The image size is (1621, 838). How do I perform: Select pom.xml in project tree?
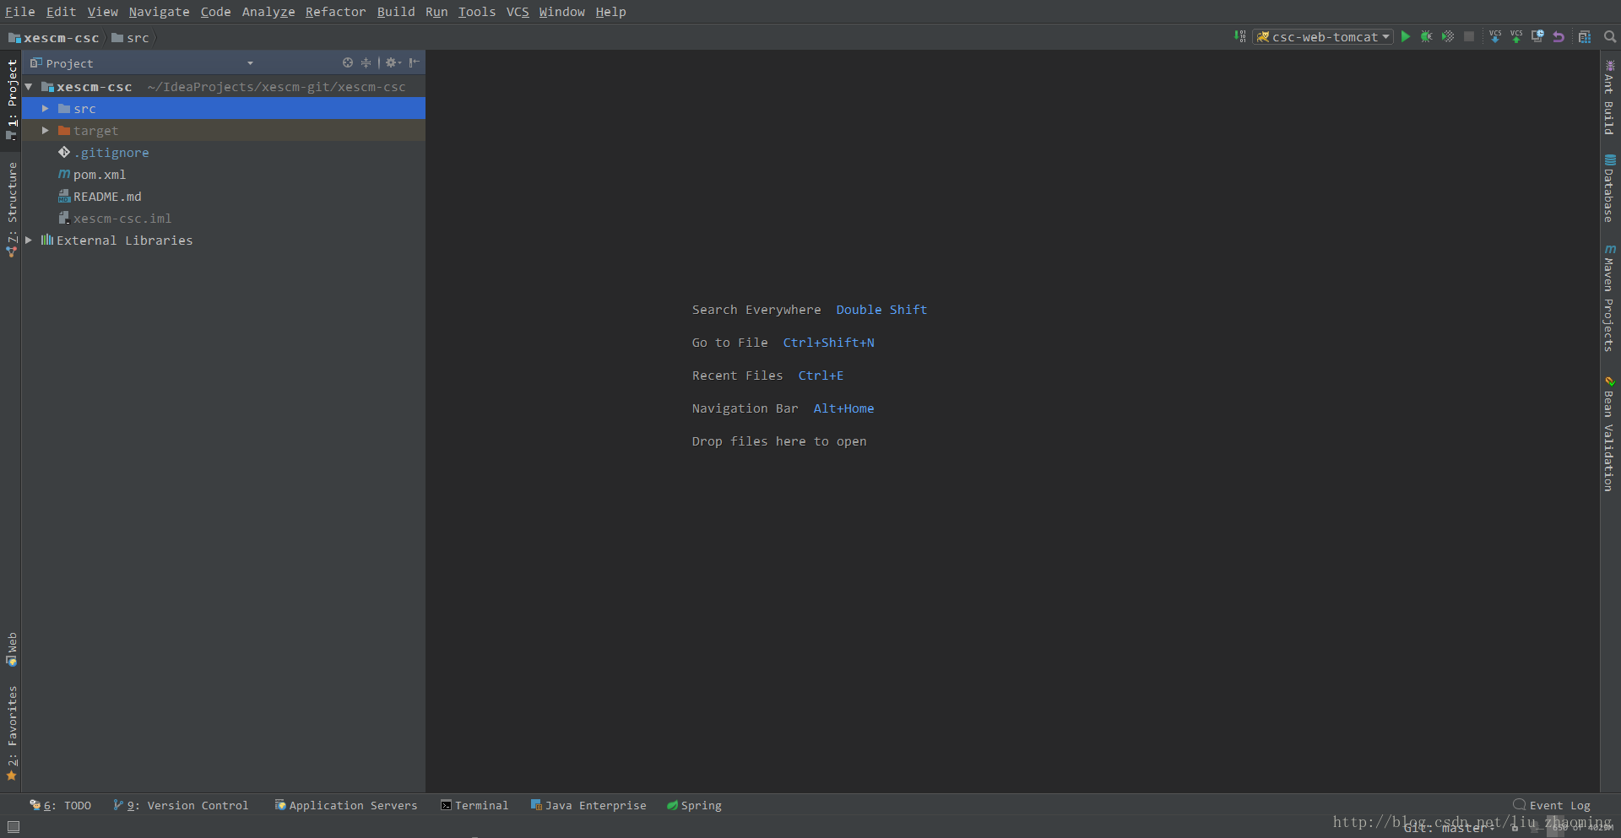pyautogui.click(x=99, y=175)
